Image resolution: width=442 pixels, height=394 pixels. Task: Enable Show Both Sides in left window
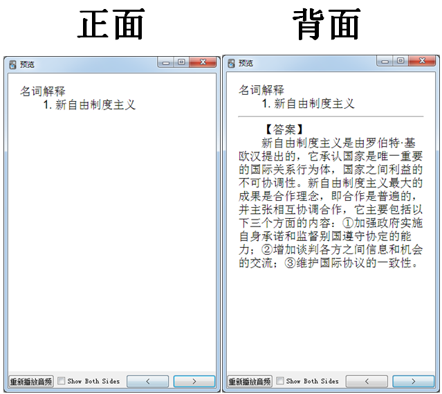[61, 381]
